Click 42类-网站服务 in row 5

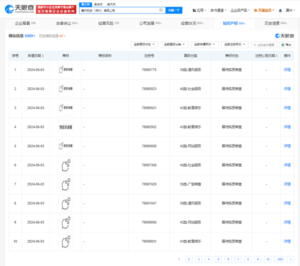[x=190, y=146]
